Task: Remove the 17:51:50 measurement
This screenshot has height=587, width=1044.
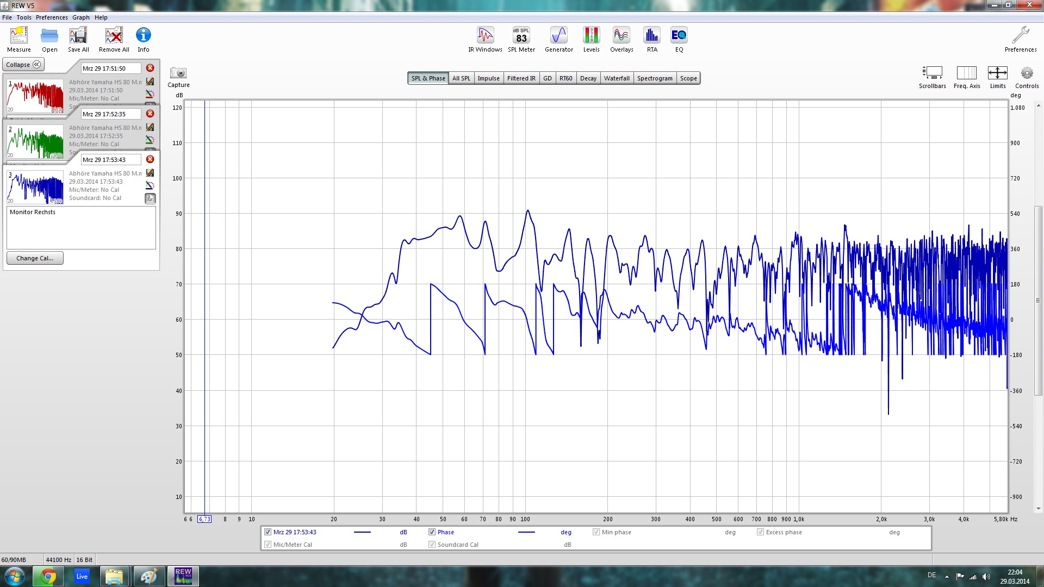Action: click(150, 68)
